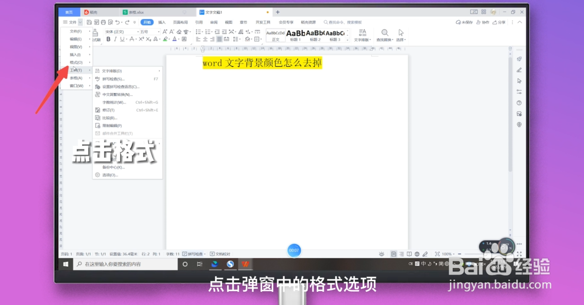Justify text alignment
The image size is (584, 305).
[x=219, y=39]
